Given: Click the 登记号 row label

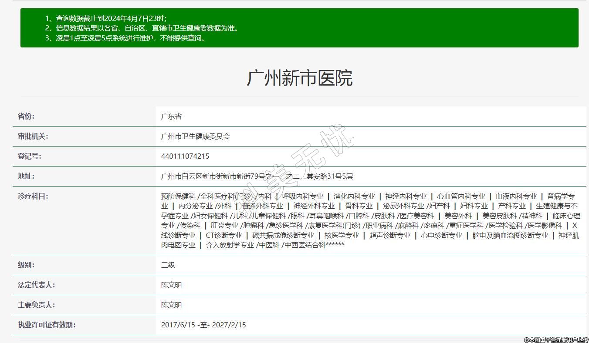Looking at the screenshot, I should (x=29, y=157).
